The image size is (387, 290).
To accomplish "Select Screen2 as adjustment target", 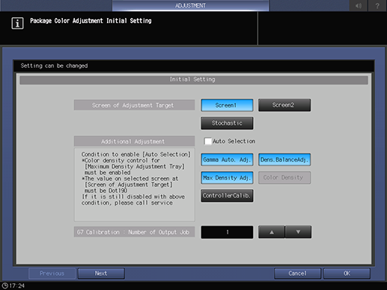I will tap(284, 105).
